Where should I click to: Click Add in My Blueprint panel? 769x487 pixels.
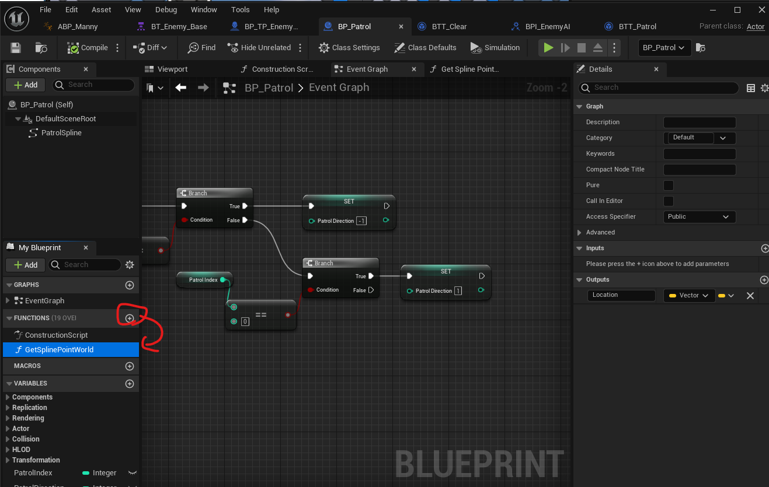point(26,265)
